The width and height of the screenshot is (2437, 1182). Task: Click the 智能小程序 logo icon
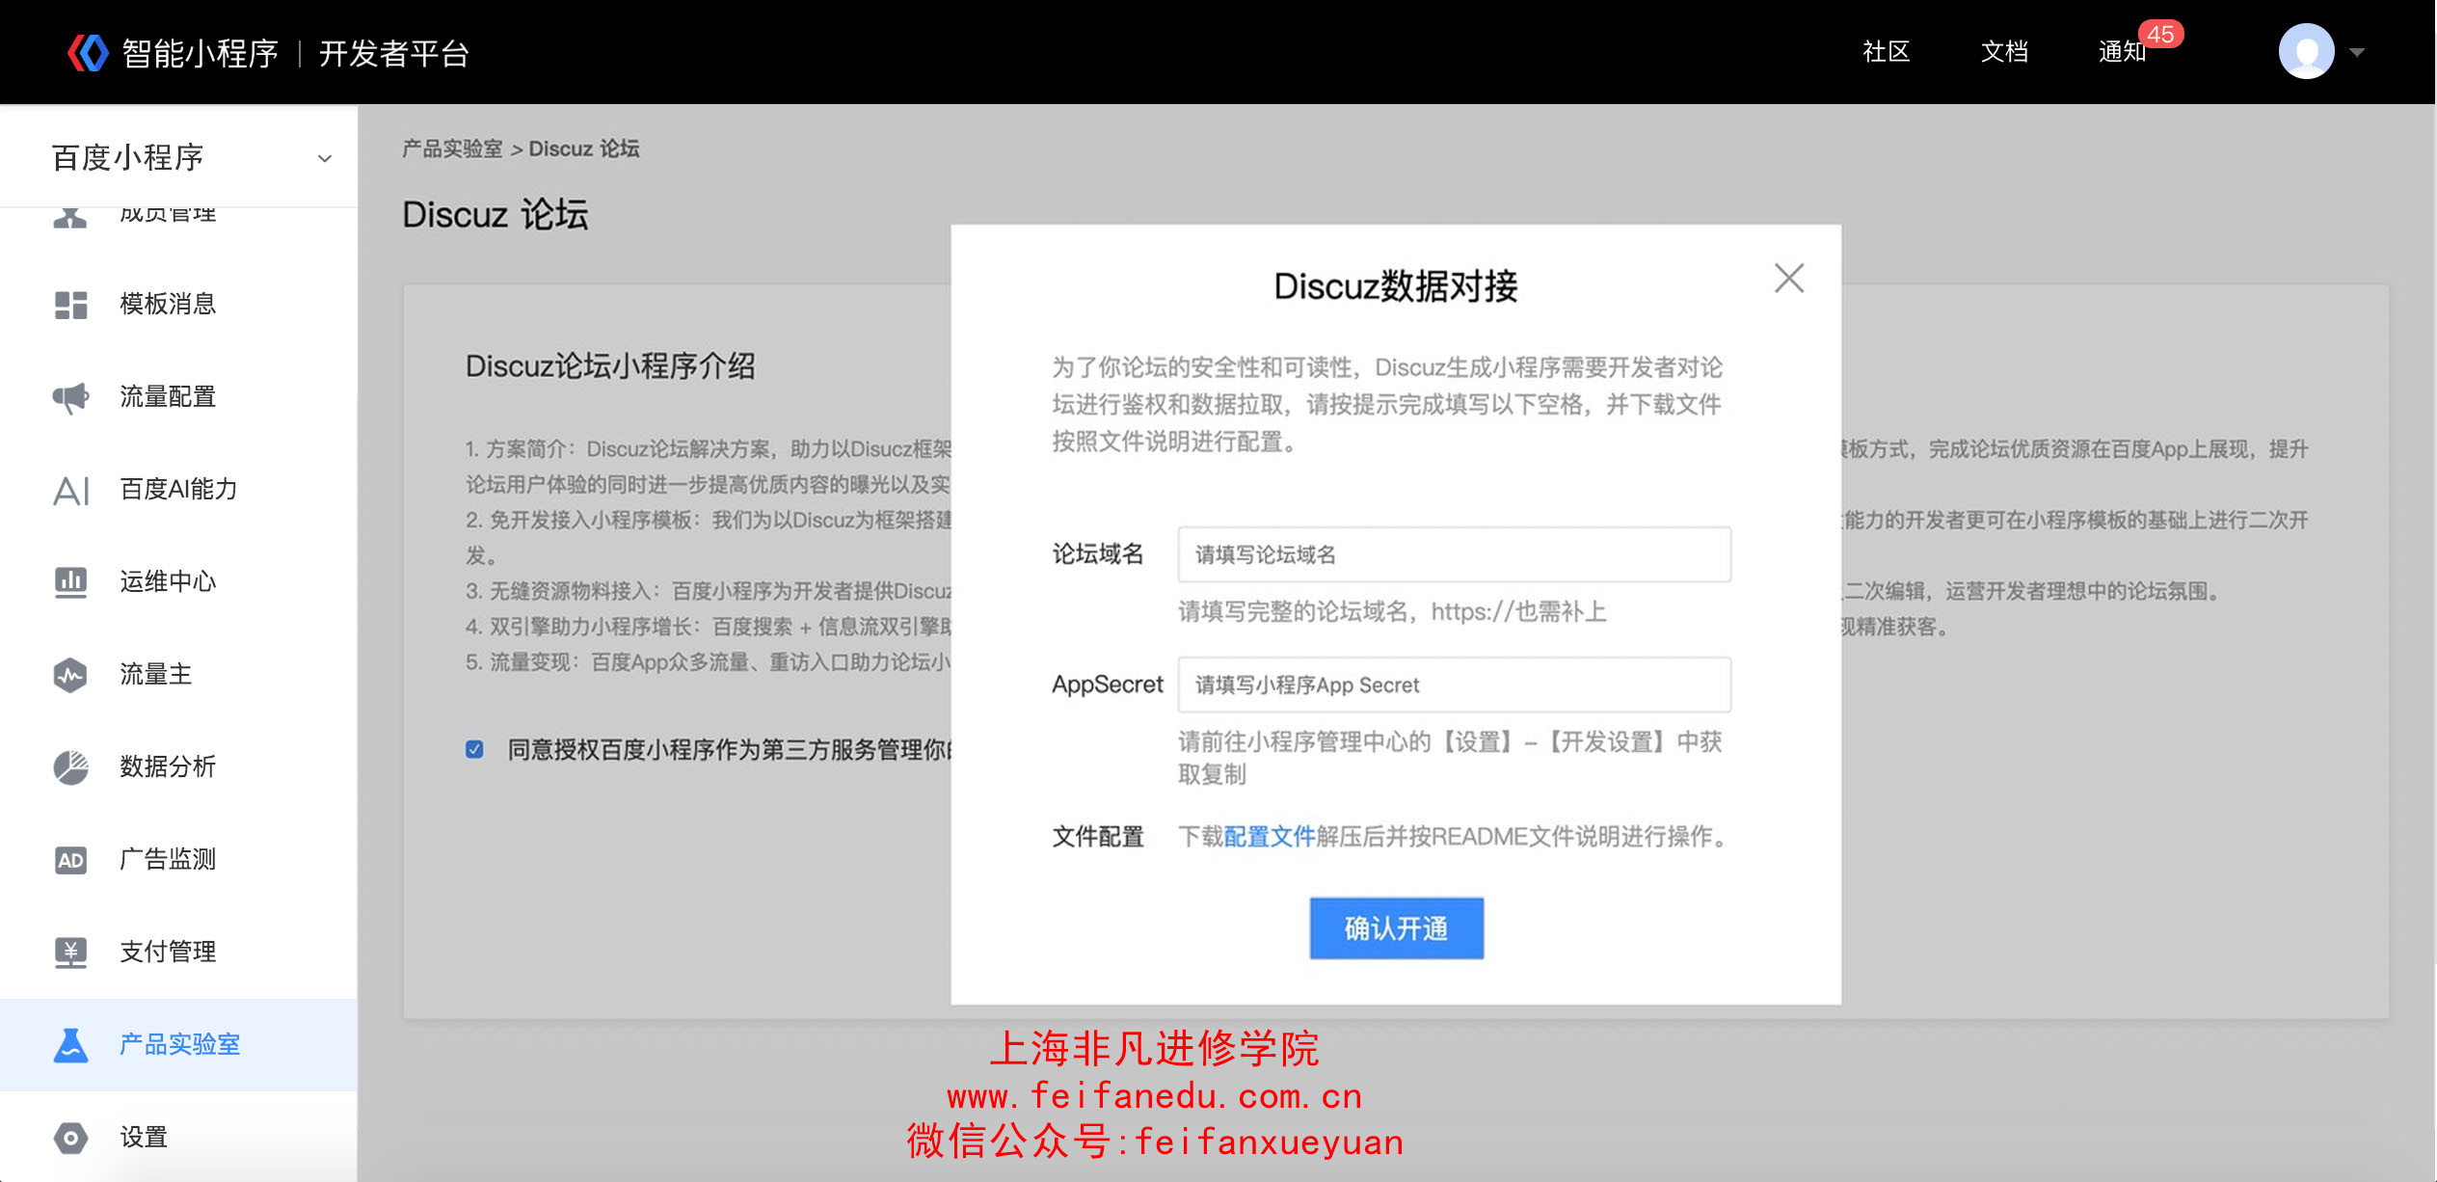(x=88, y=53)
